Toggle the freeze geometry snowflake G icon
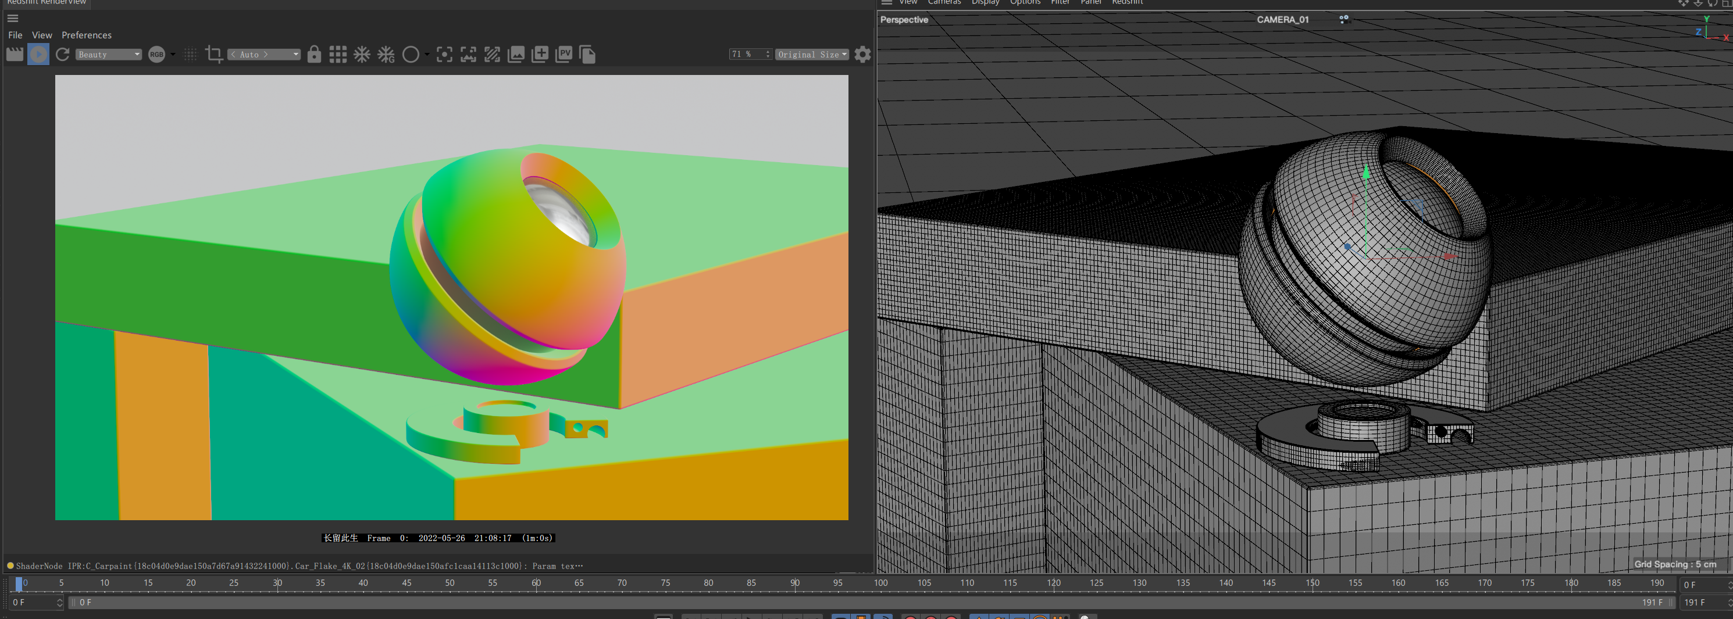The image size is (1733, 619). (x=386, y=55)
